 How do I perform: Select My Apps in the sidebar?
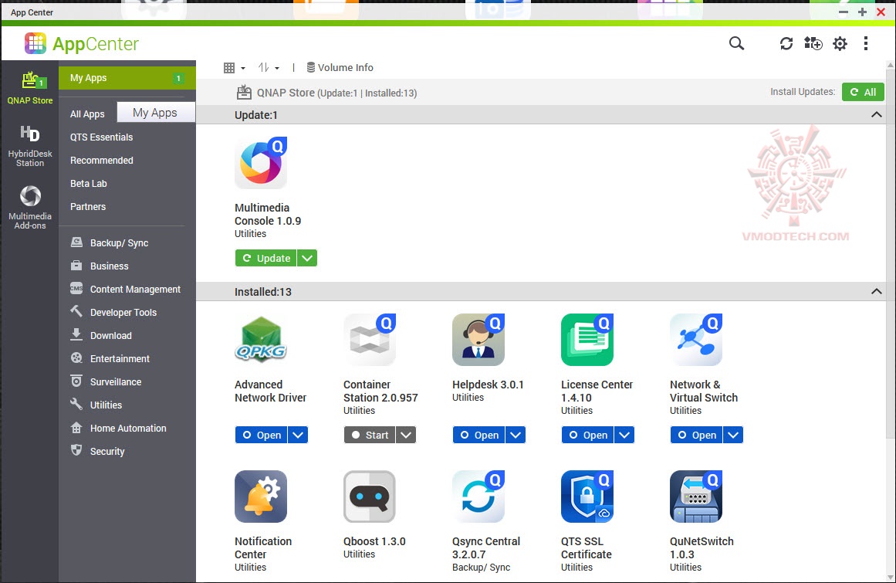127,78
